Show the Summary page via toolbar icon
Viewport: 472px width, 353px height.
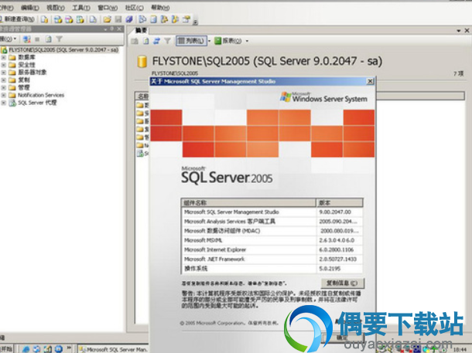[x=153, y=19]
